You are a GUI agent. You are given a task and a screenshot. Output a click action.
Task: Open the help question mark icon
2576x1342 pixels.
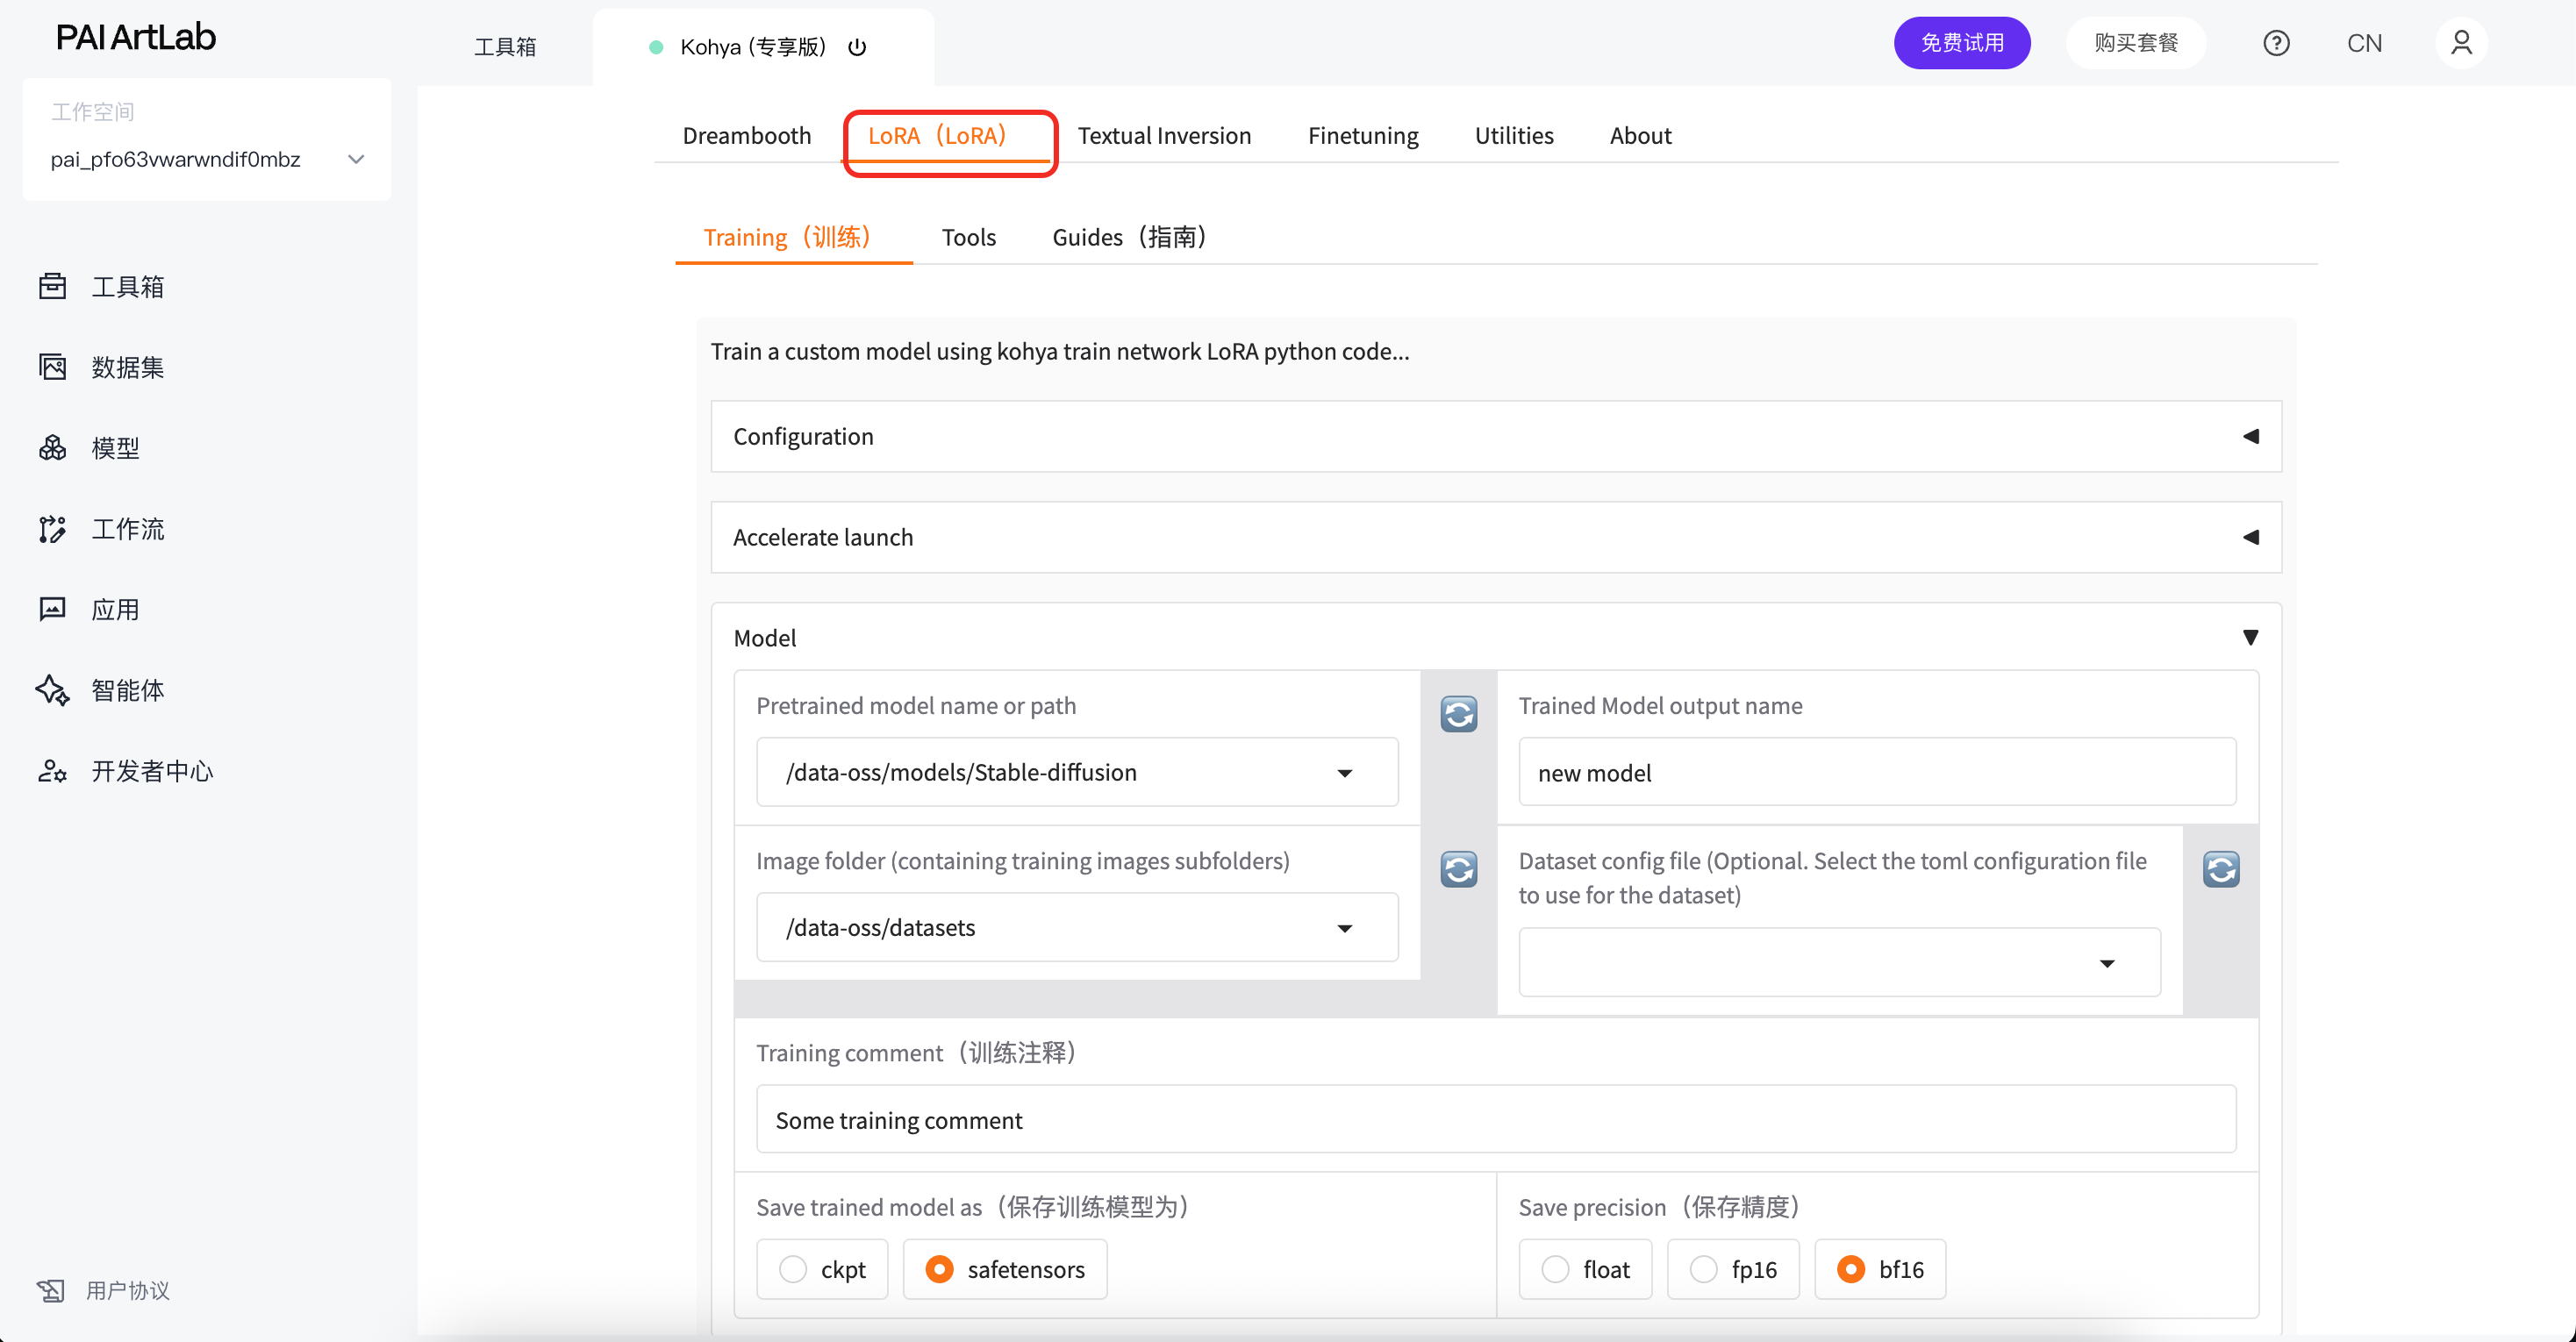[x=2276, y=43]
